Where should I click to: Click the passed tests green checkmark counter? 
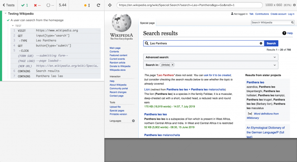25,5
